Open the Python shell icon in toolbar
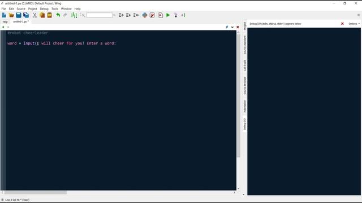Viewport: 362px width, 203px height. 145,15
